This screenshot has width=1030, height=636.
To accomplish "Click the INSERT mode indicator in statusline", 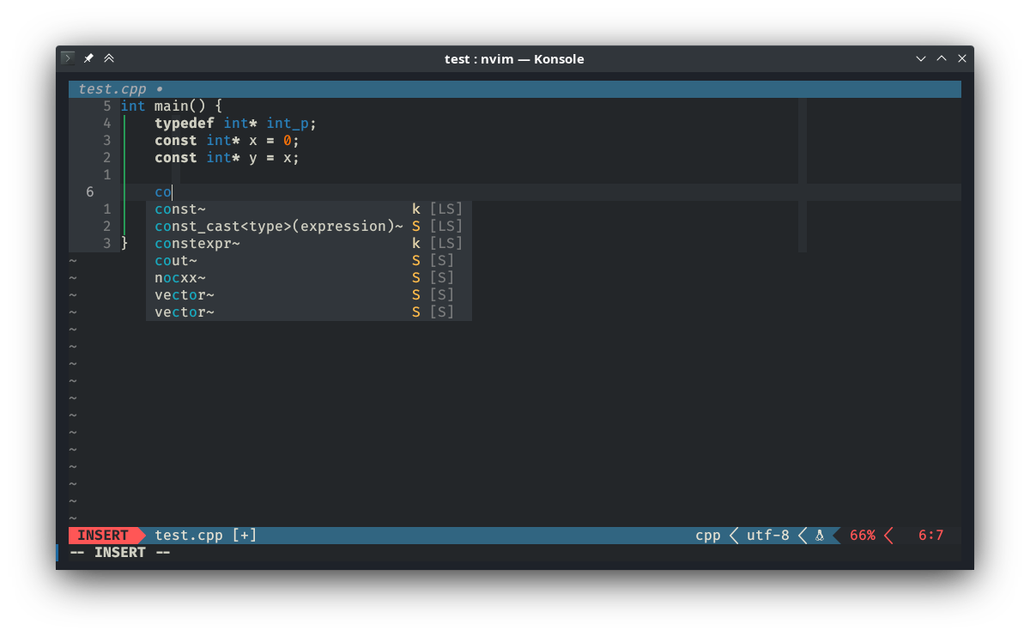I will (103, 536).
